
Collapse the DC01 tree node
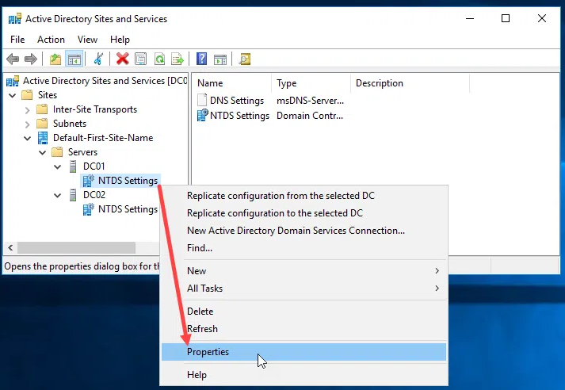(x=58, y=167)
